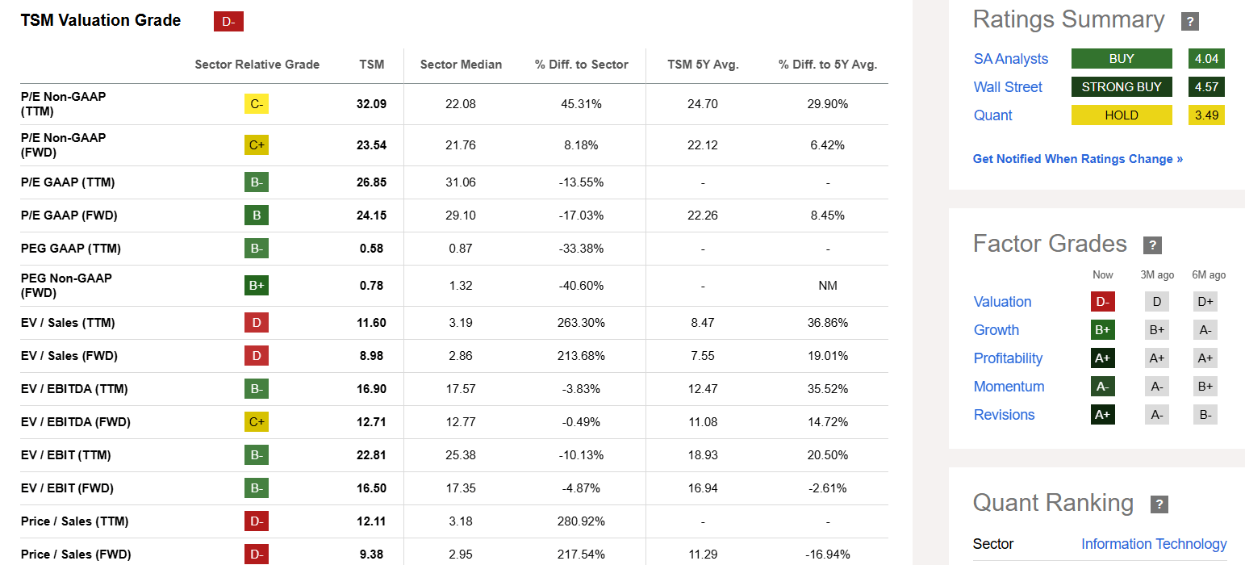Open the SA Analysts ratings link
This screenshot has height=565, width=1245.
1011,59
